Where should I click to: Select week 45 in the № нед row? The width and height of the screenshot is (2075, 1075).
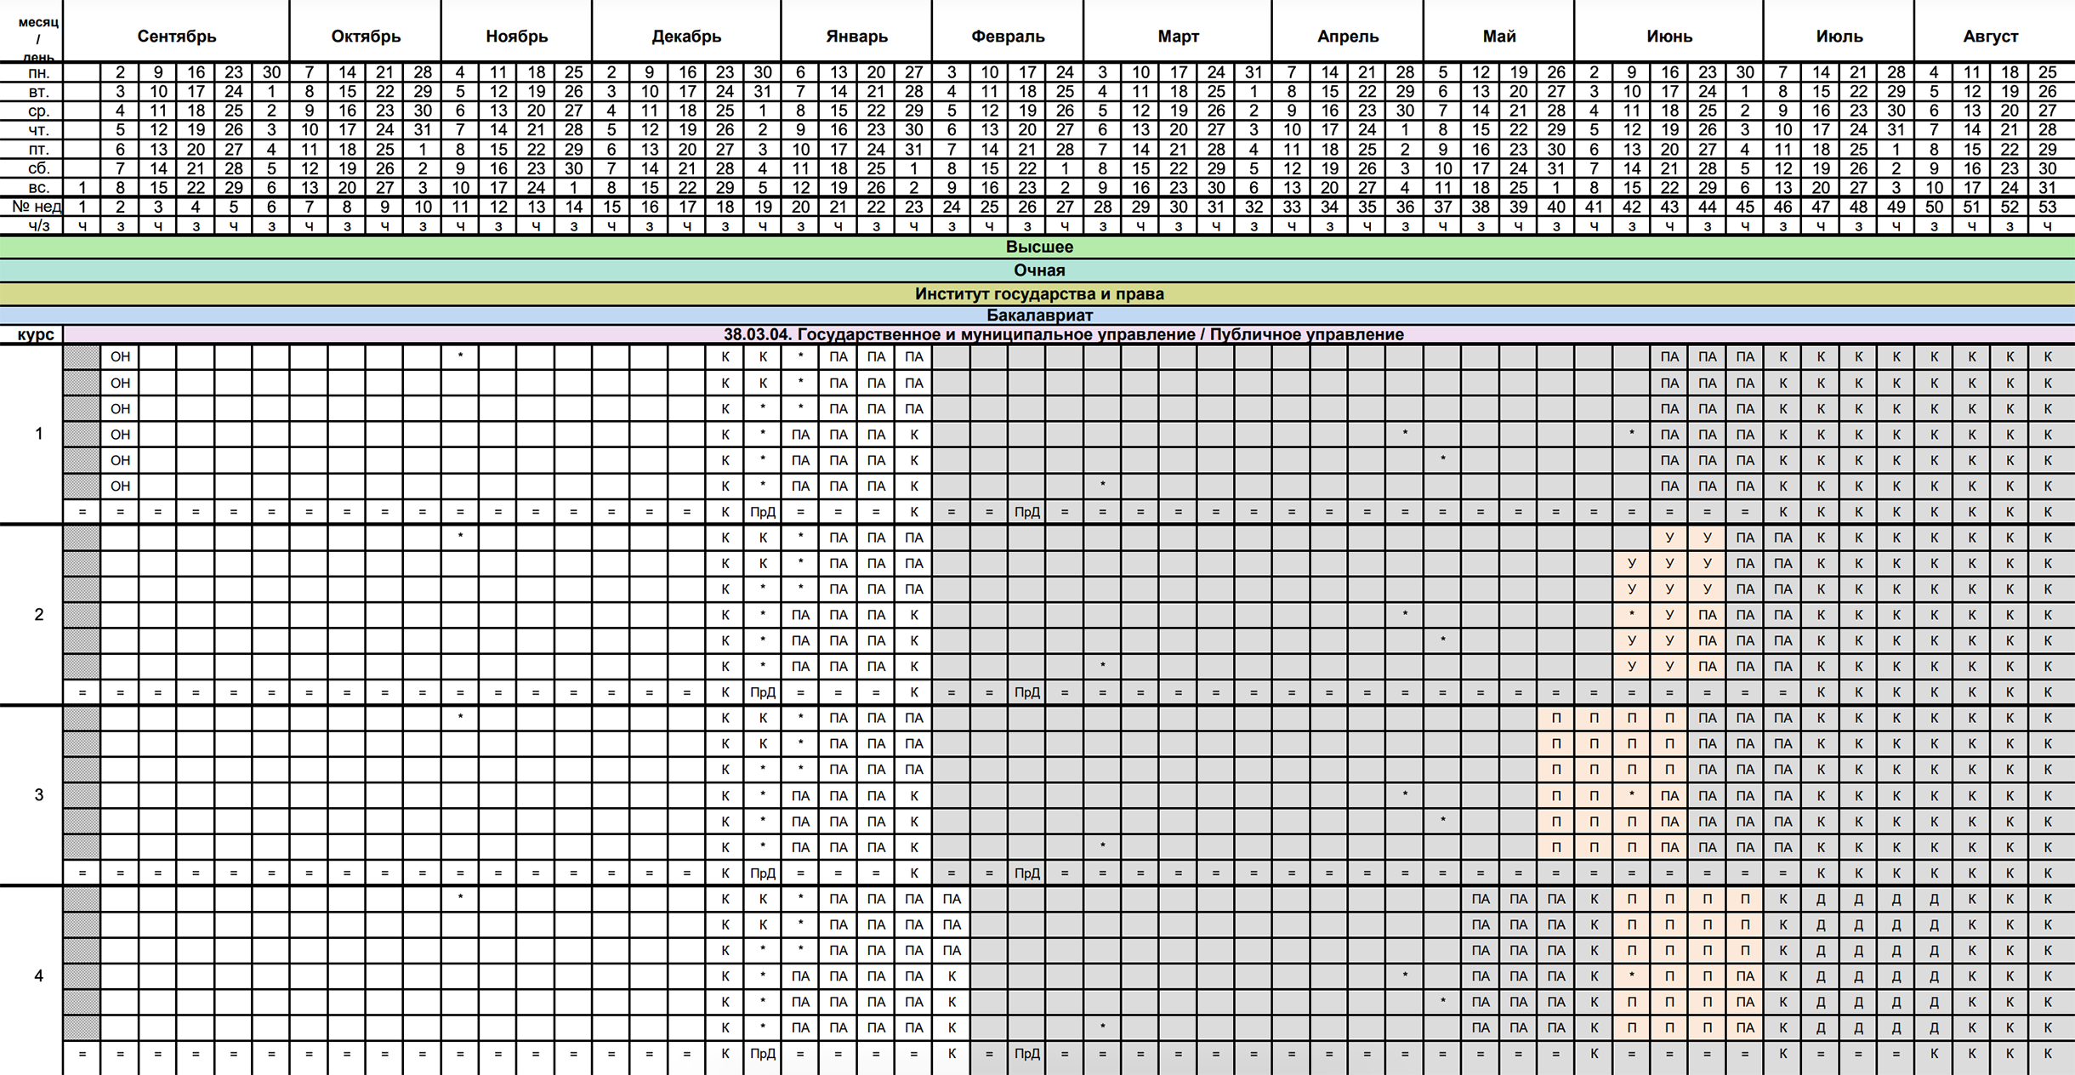pyautogui.click(x=1745, y=207)
